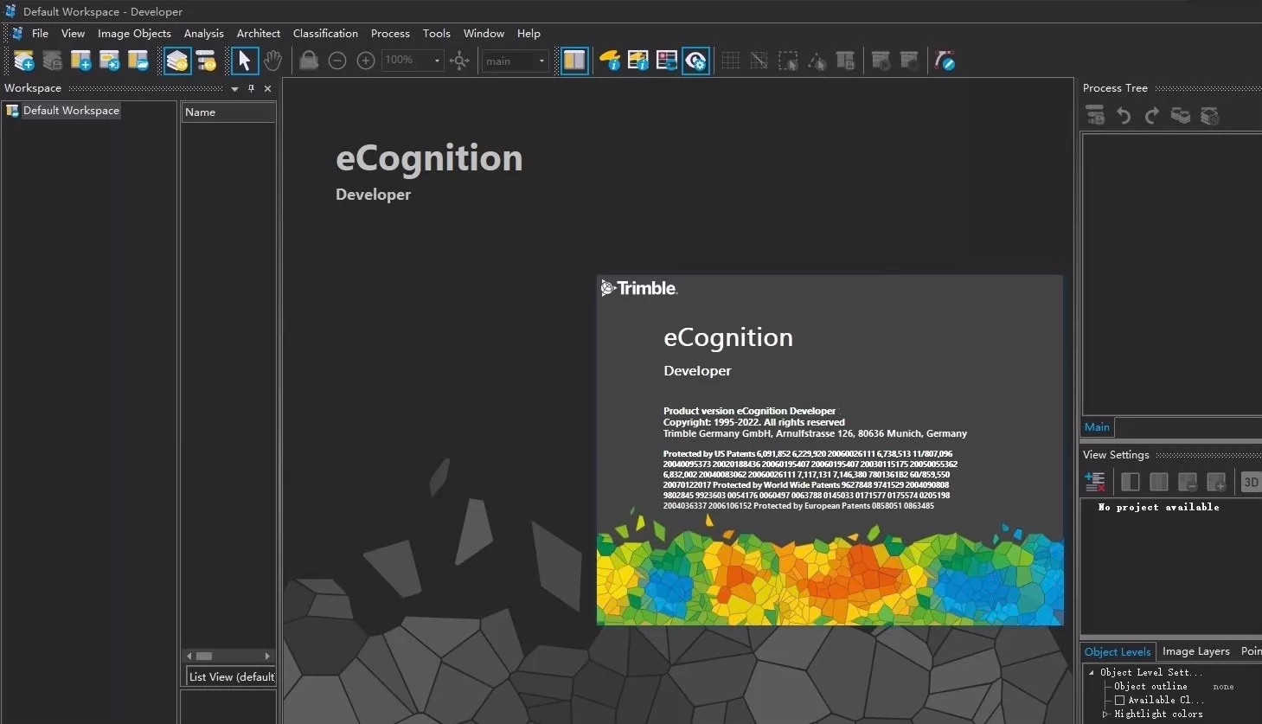Click the Open Workspace folder icon
The image size is (1262, 724).
point(138,61)
